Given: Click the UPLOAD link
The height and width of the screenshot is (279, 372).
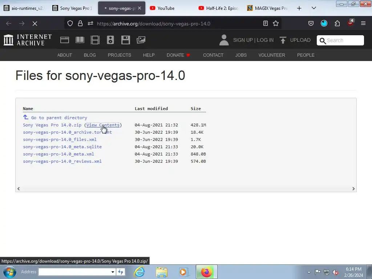Looking at the screenshot, I should coord(300,40).
